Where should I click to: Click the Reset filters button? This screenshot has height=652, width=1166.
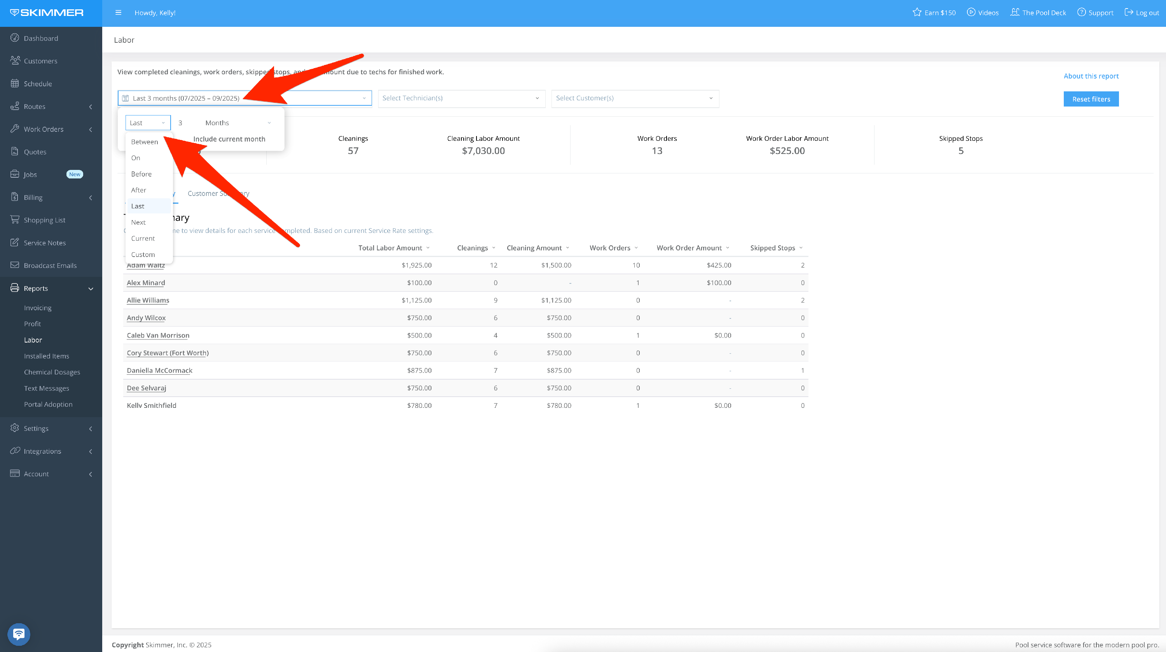(1091, 99)
